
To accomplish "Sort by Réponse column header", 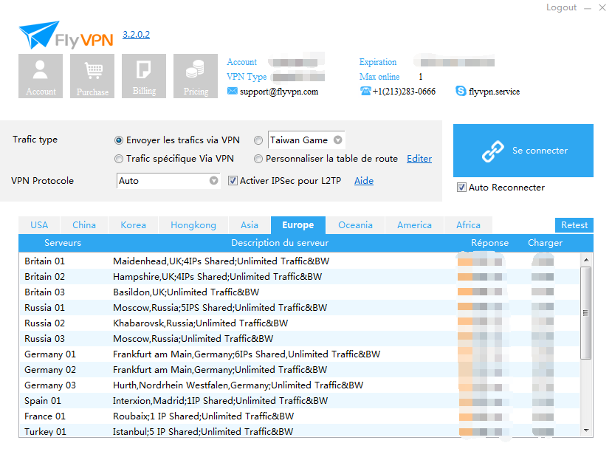I will tap(489, 243).
